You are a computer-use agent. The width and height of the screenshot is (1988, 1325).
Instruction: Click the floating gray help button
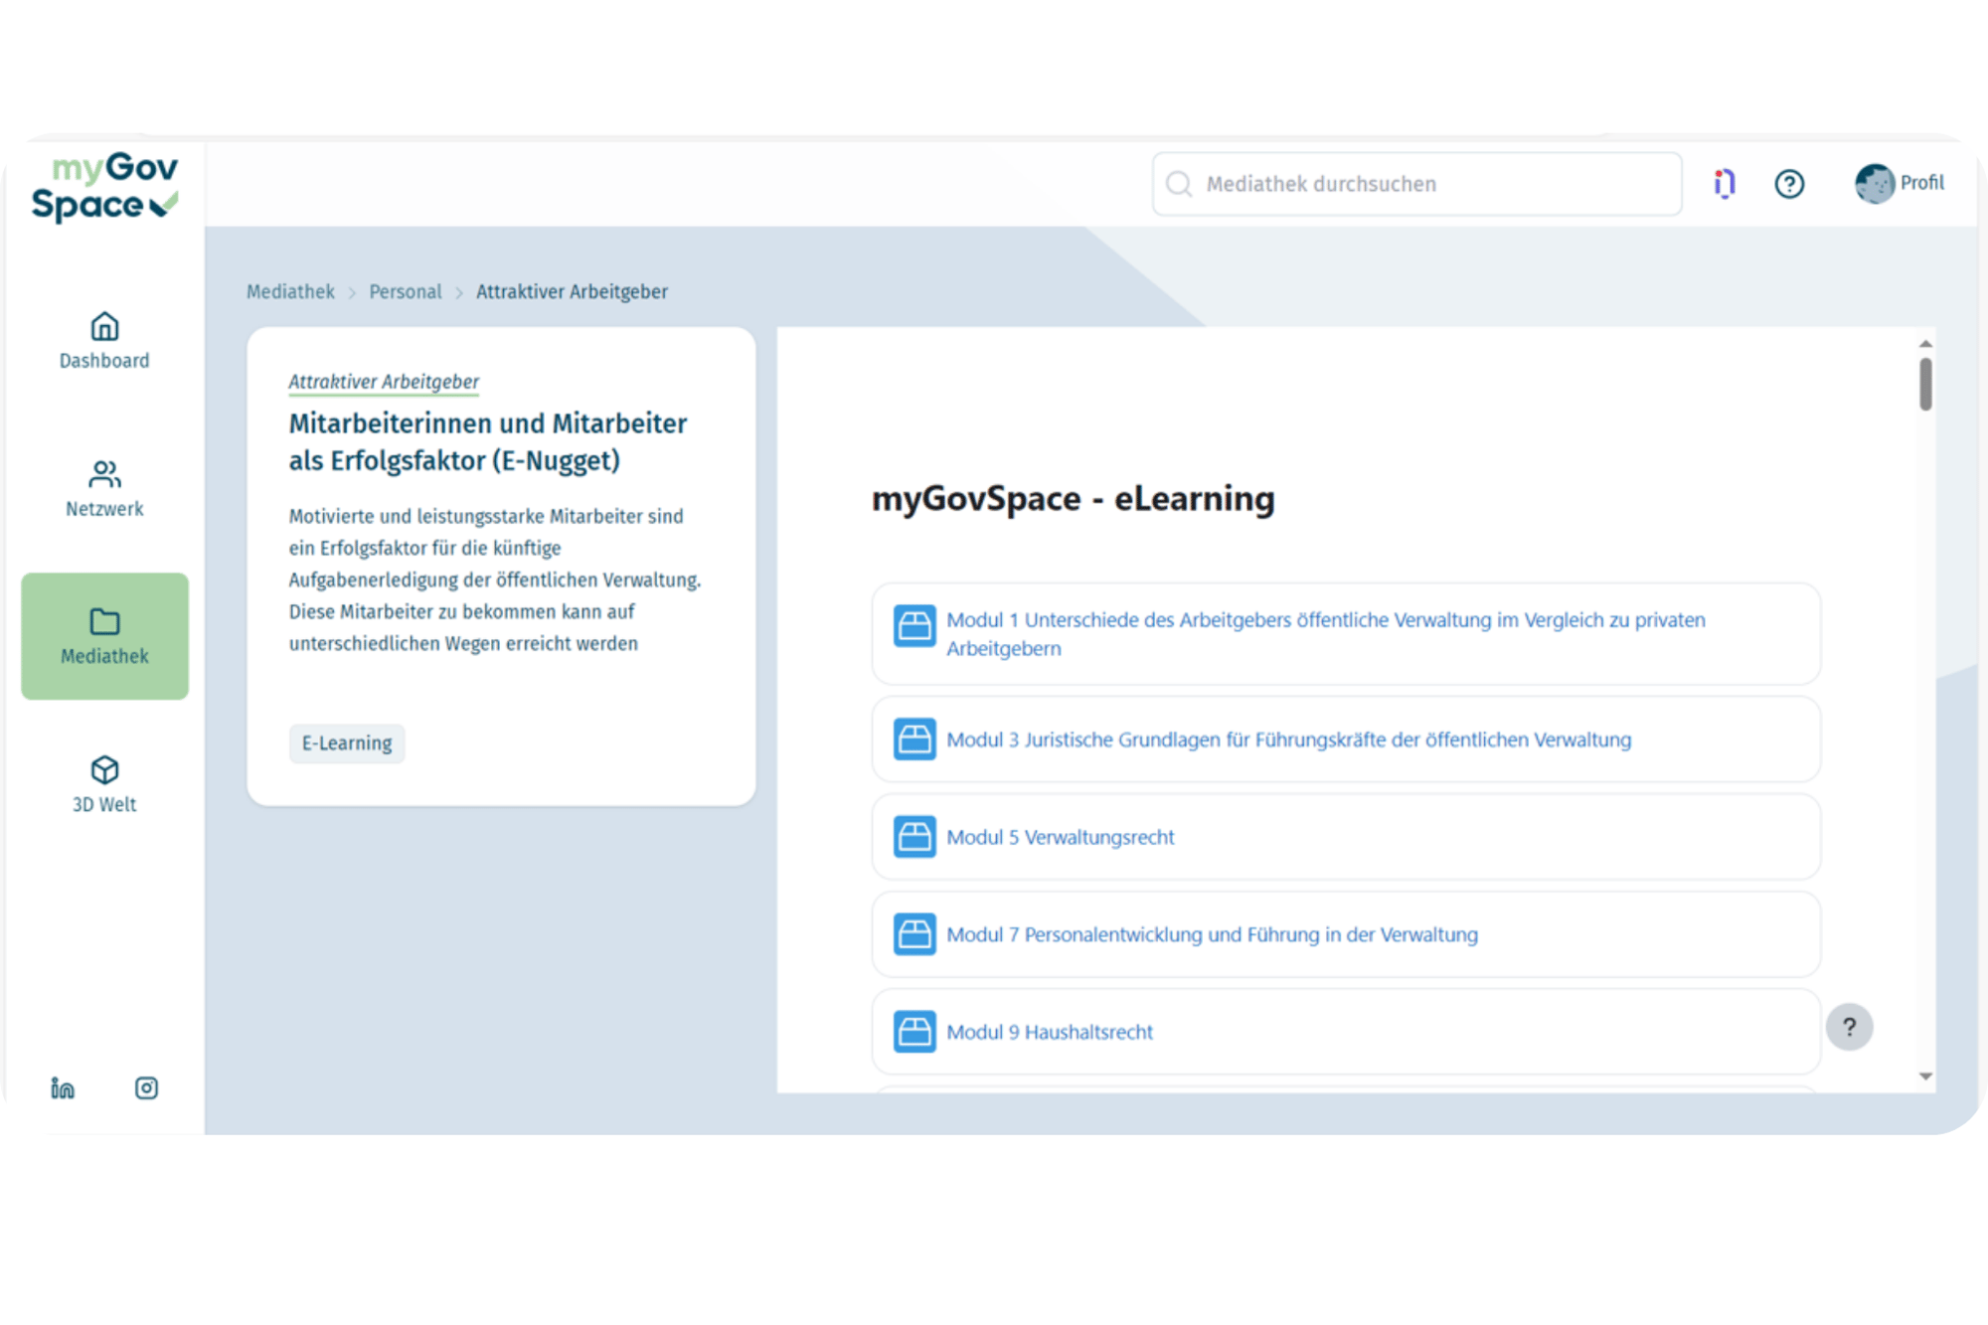1849,1027
